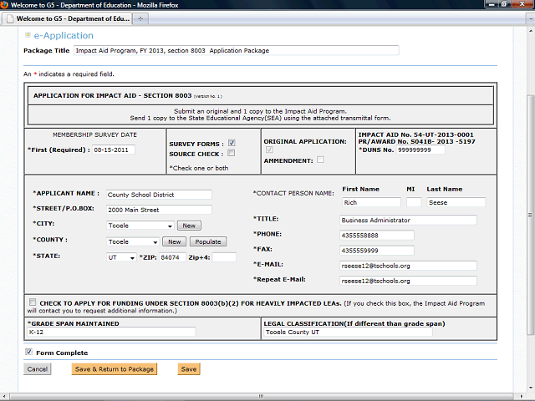Click the Save & Return to Package button
This screenshot has width=535, height=401.
tap(114, 368)
